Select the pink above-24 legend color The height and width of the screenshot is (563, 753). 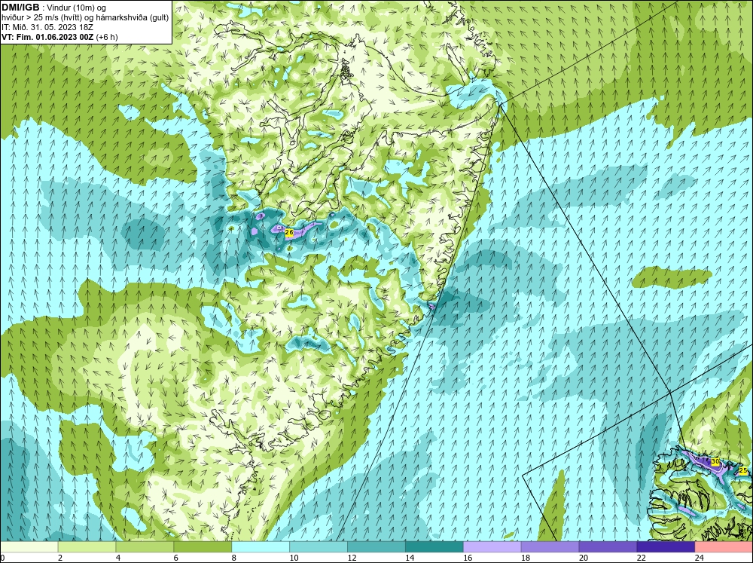[x=724, y=547]
